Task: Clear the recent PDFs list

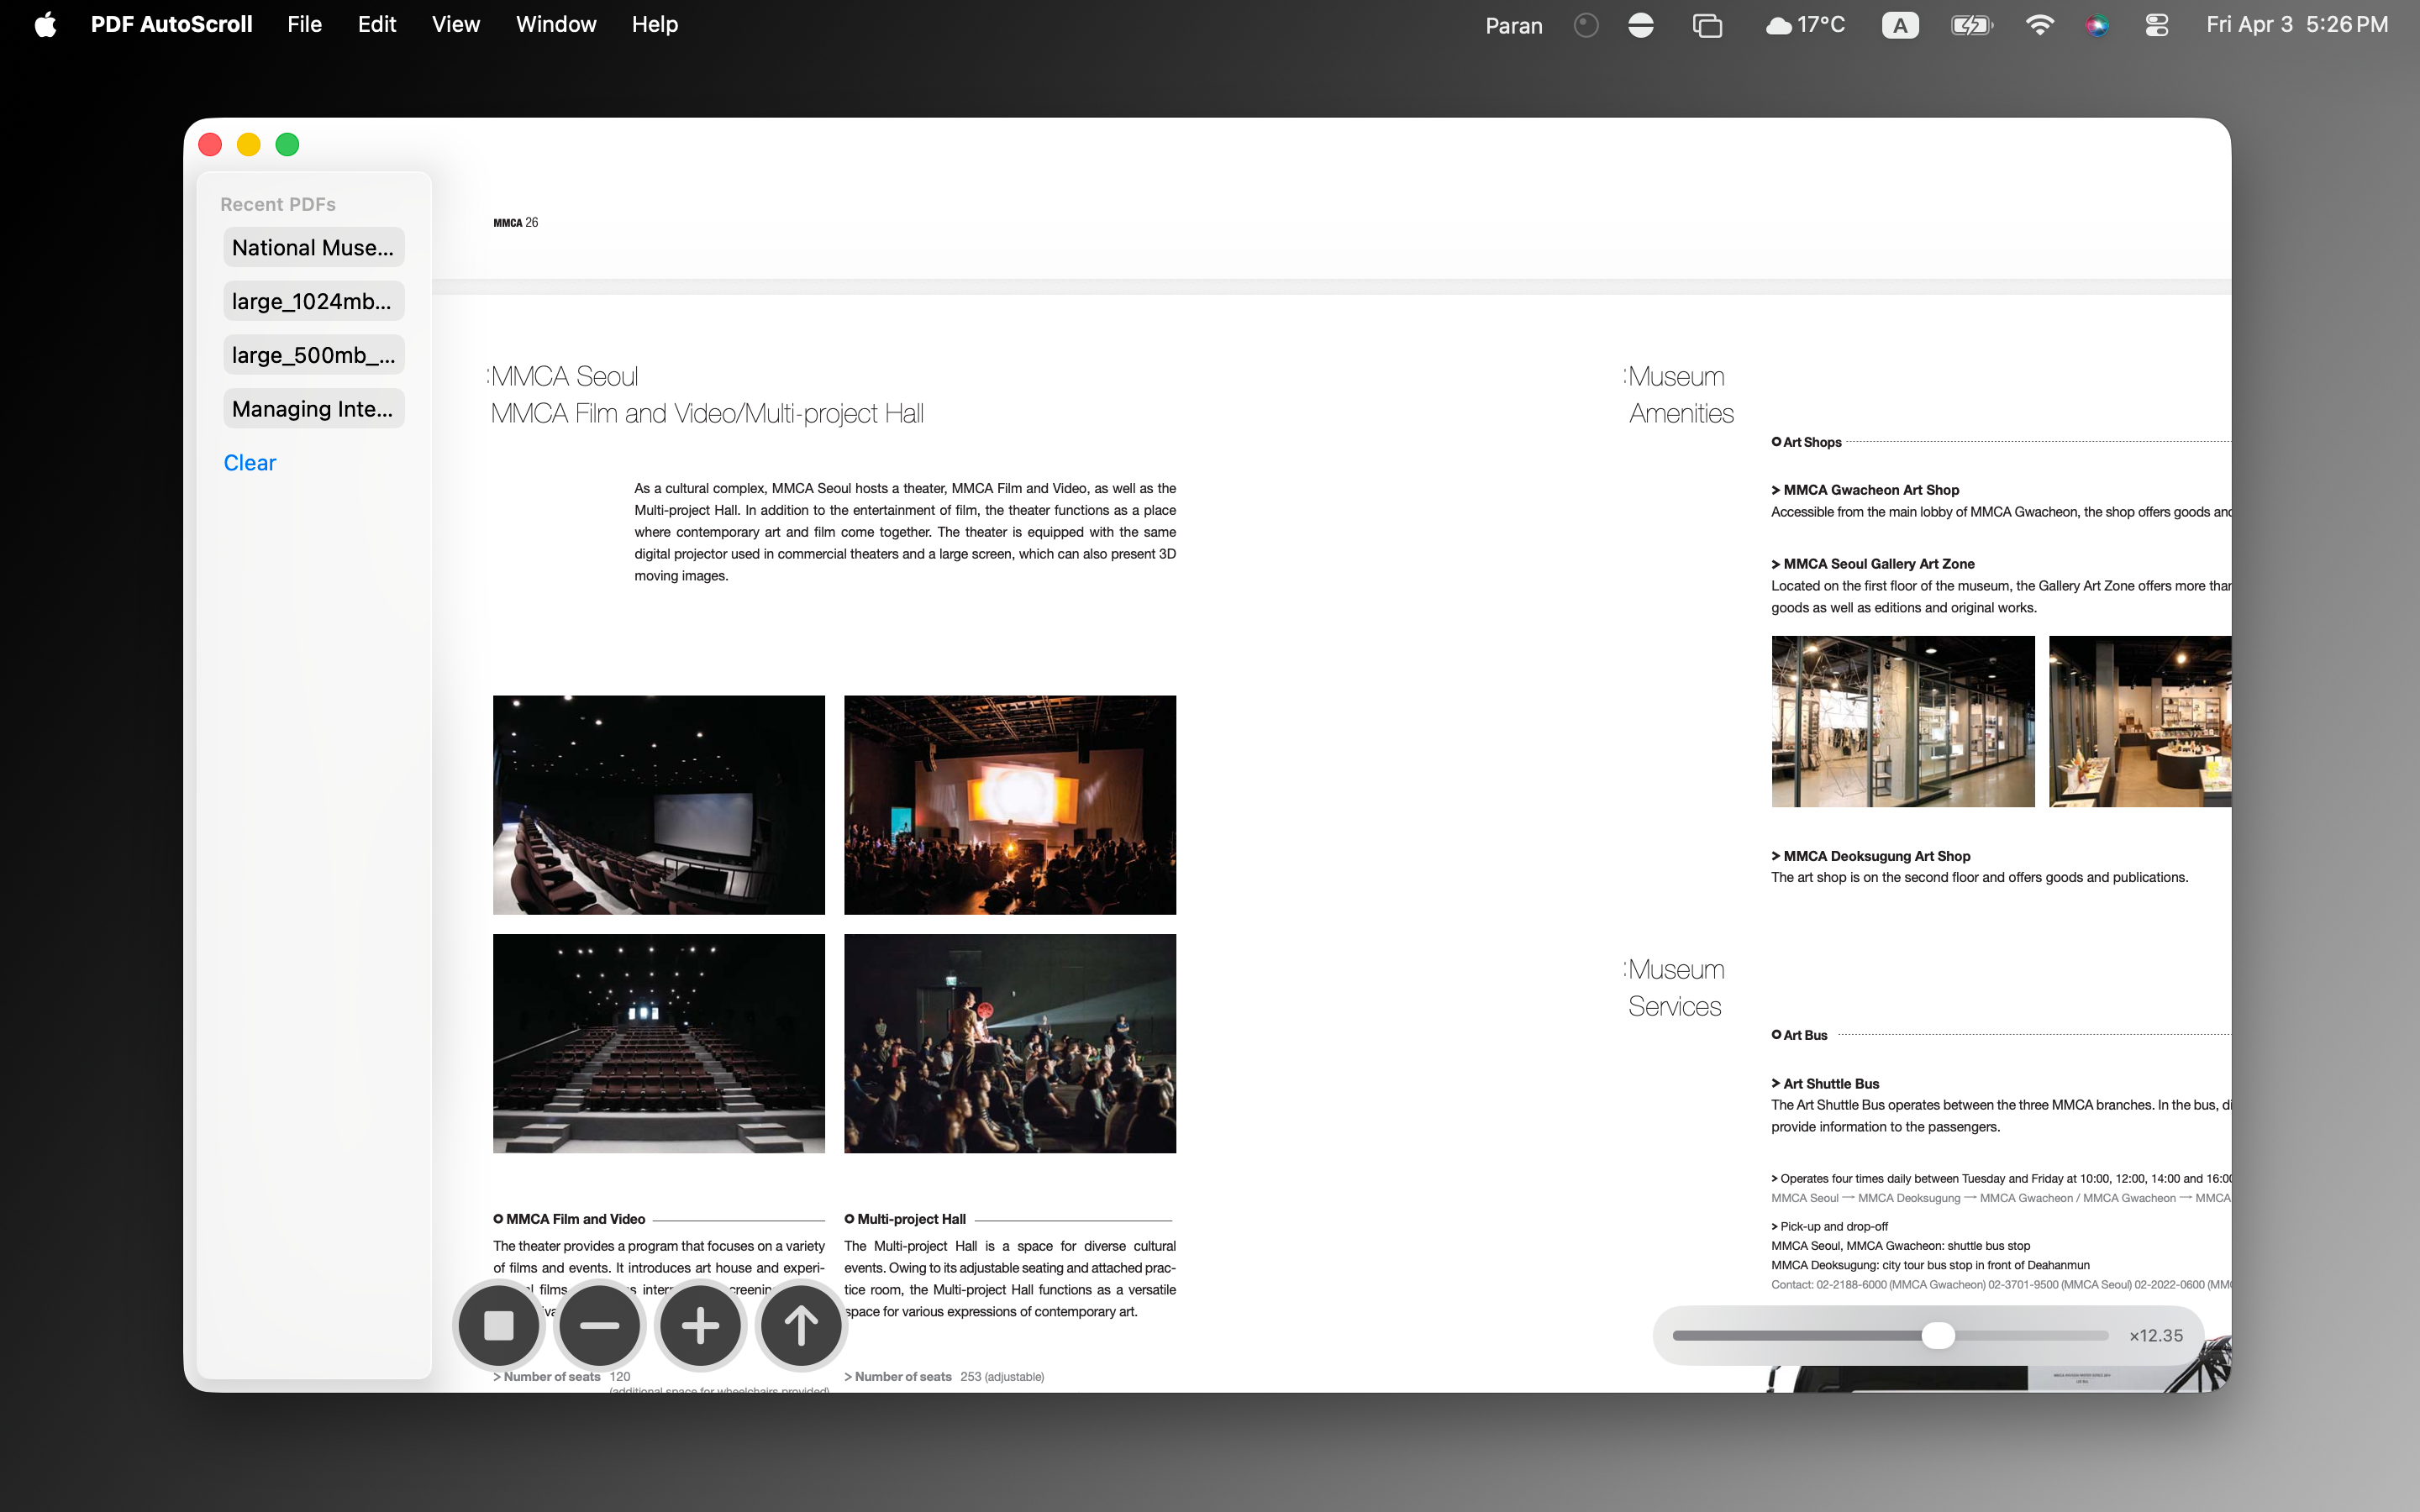Action: [x=250, y=463]
